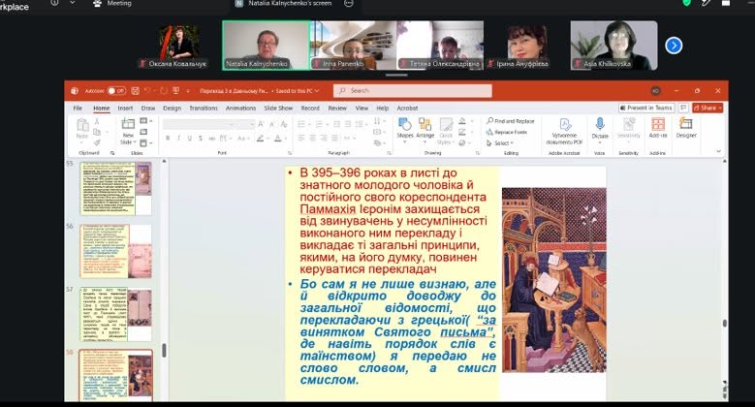This screenshot has width=755, height=407.
Task: Click the Comments icon beside Share
Action: point(683,108)
